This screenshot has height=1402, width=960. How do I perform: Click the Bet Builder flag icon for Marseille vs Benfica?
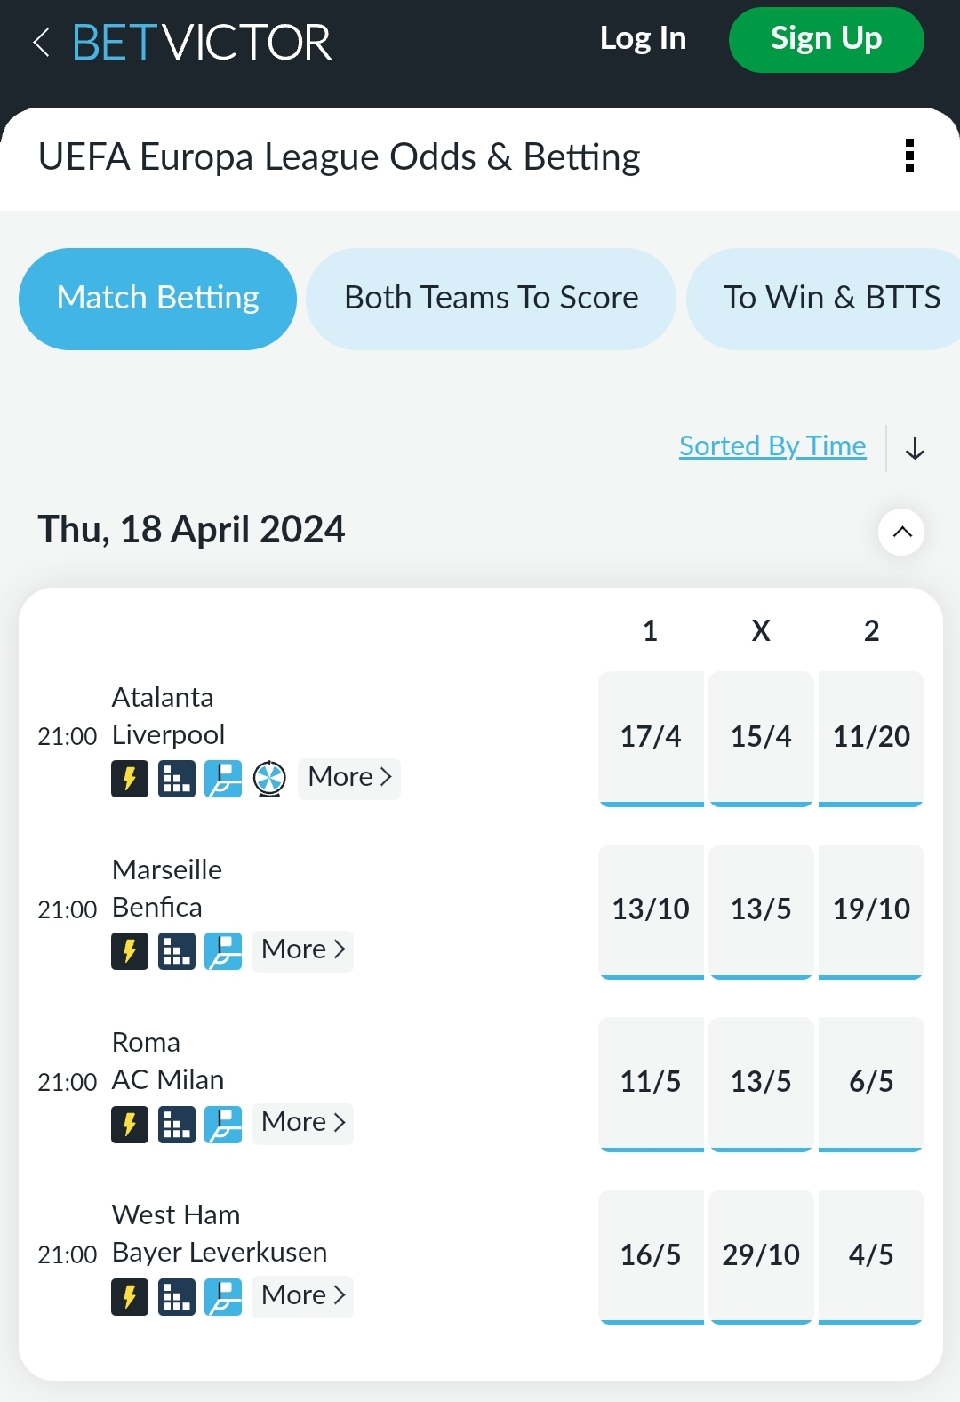[224, 949]
